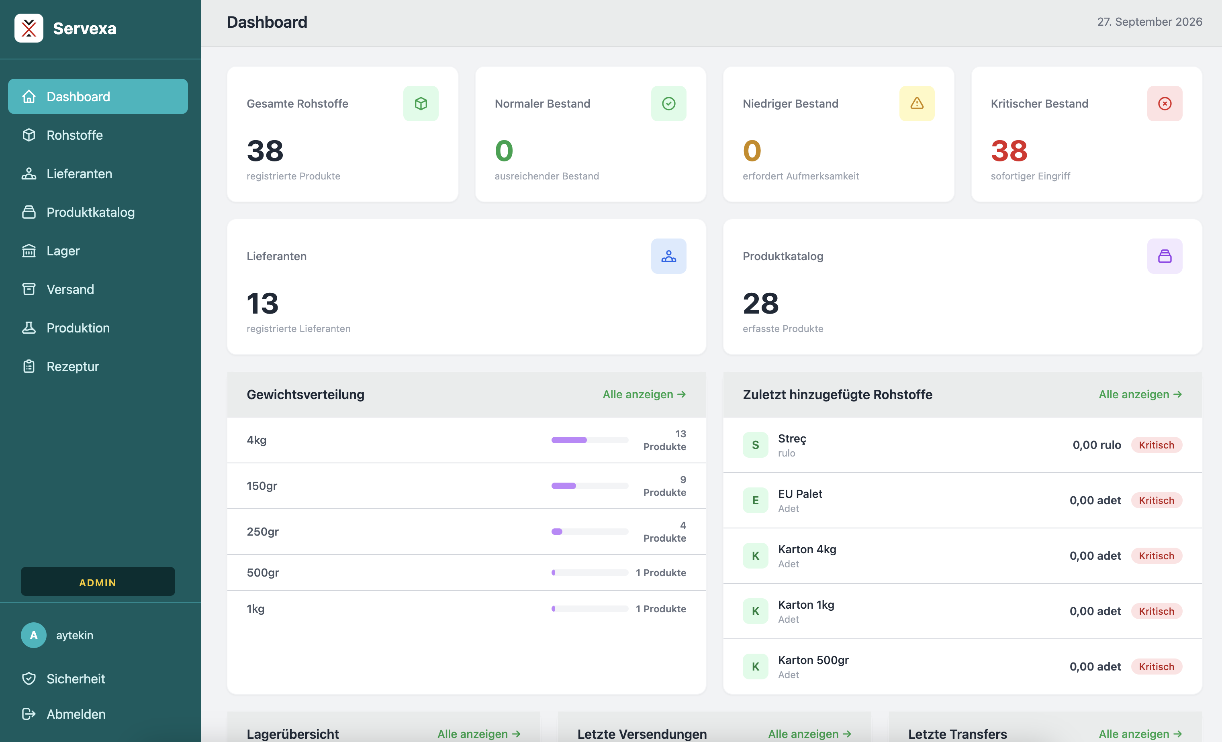Click the orange 0 Niedriger Bestand value
The height and width of the screenshot is (742, 1222).
pyautogui.click(x=752, y=151)
